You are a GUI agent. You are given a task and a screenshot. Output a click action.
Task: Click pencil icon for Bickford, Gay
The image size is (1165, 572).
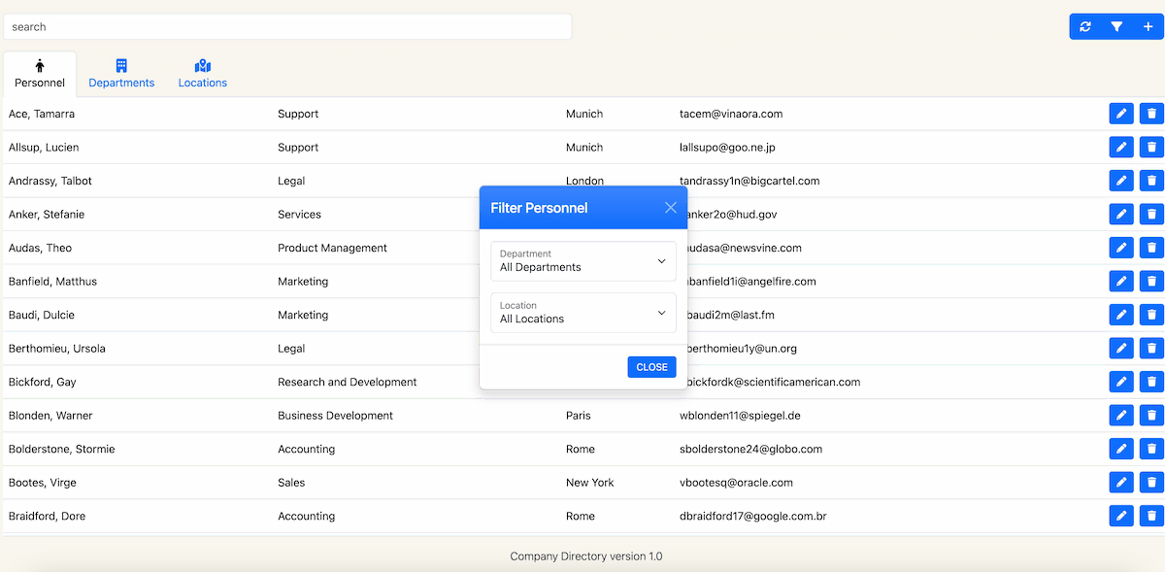pos(1120,383)
